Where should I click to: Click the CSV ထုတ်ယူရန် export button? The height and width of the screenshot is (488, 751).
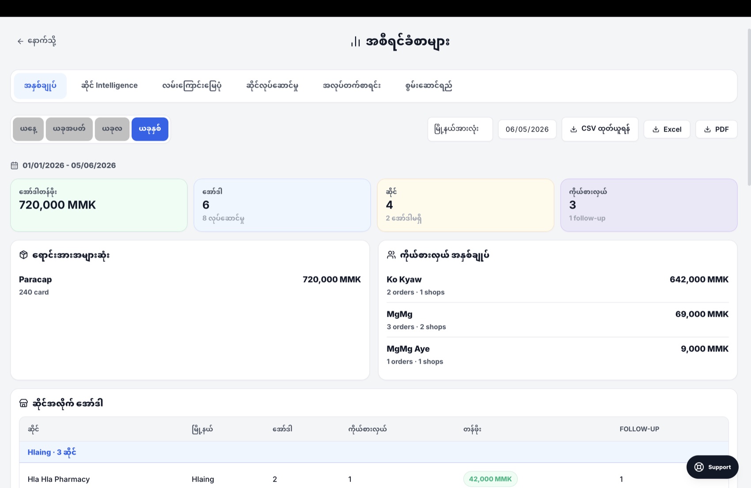pyautogui.click(x=600, y=129)
